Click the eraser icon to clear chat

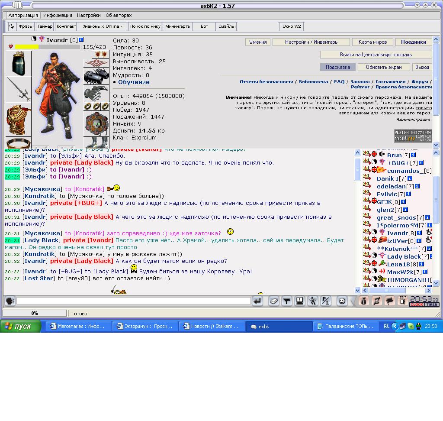pos(273,301)
